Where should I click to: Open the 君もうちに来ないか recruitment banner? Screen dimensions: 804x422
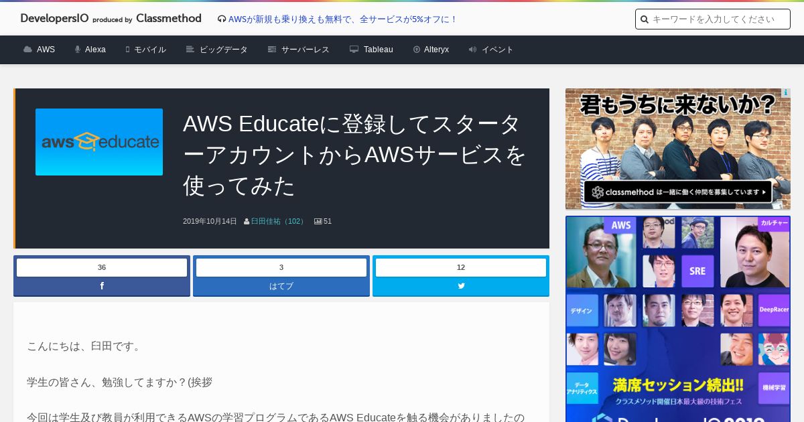(x=678, y=149)
